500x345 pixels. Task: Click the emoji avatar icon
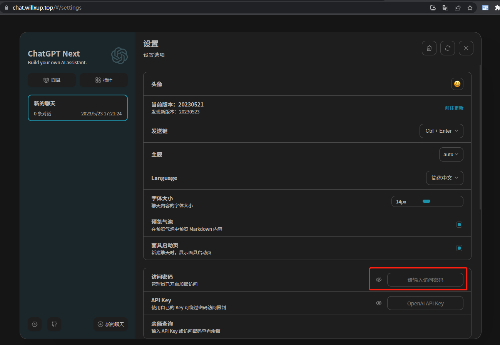pos(457,84)
